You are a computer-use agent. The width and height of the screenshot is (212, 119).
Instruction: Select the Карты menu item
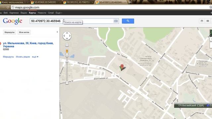(x=32, y=13)
